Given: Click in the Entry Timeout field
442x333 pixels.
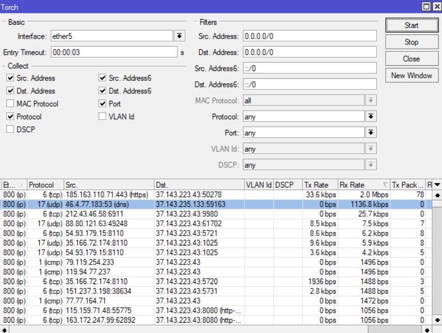Looking at the screenshot, I should coord(113,52).
